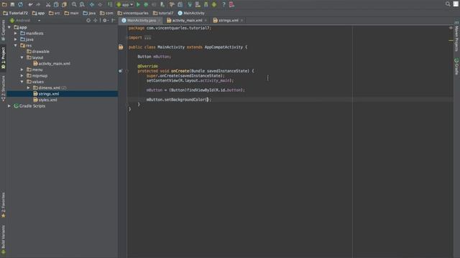Toggle the Gradle tool window

pyautogui.click(x=456, y=67)
